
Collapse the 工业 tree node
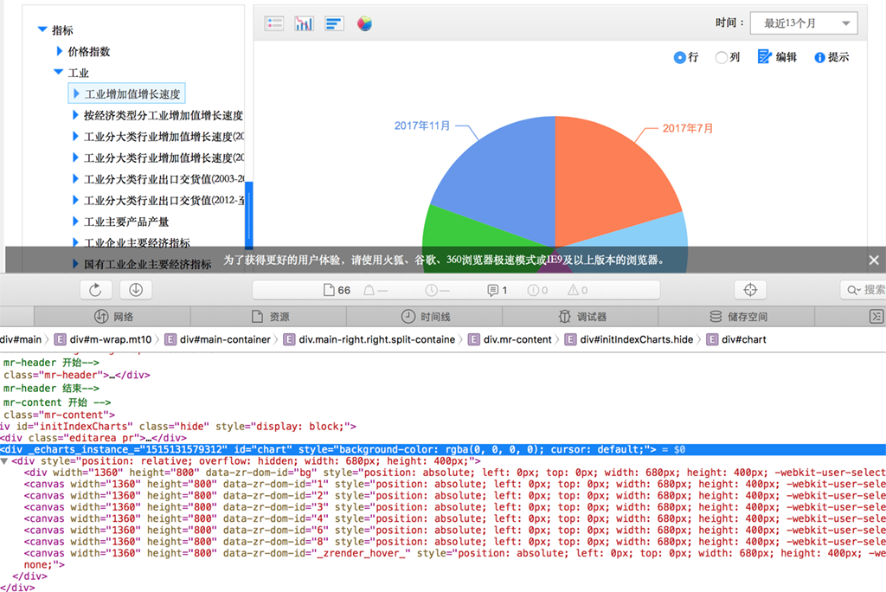(x=58, y=73)
